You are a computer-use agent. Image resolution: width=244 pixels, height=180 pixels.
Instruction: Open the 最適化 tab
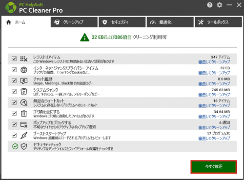tap(170, 22)
